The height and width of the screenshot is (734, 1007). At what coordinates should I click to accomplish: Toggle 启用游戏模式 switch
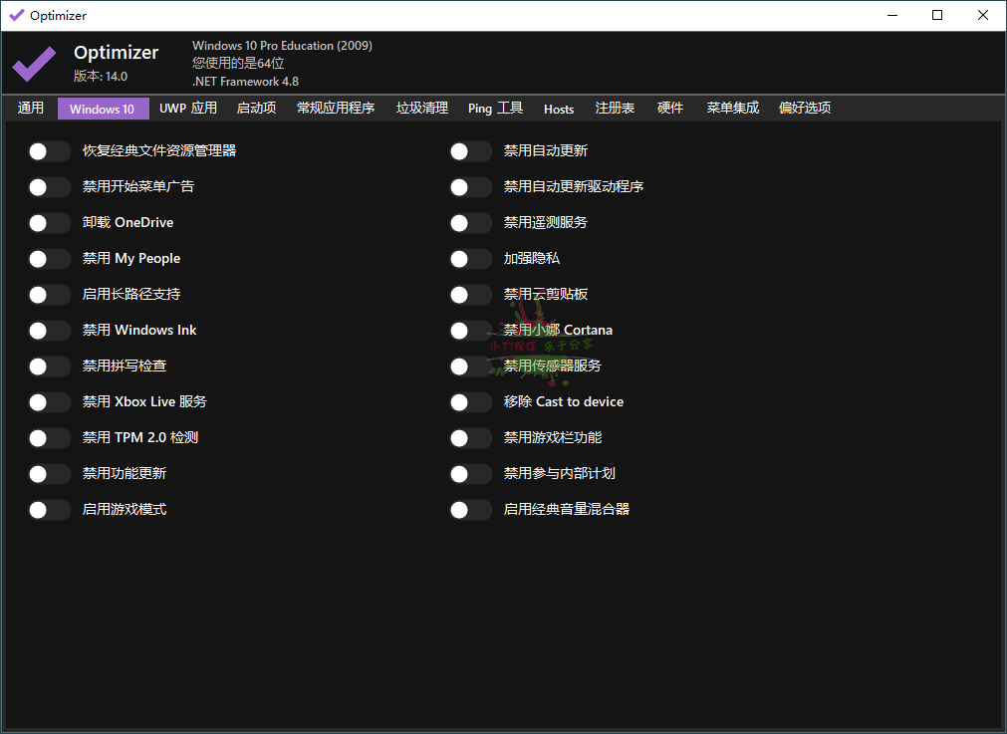pyautogui.click(x=49, y=509)
